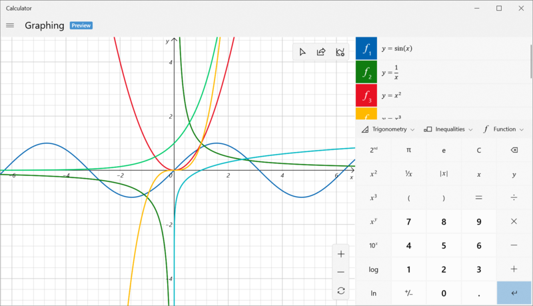This screenshot has width=533, height=306.
Task: Click the red f3 color swatch
Action: tap(366, 95)
